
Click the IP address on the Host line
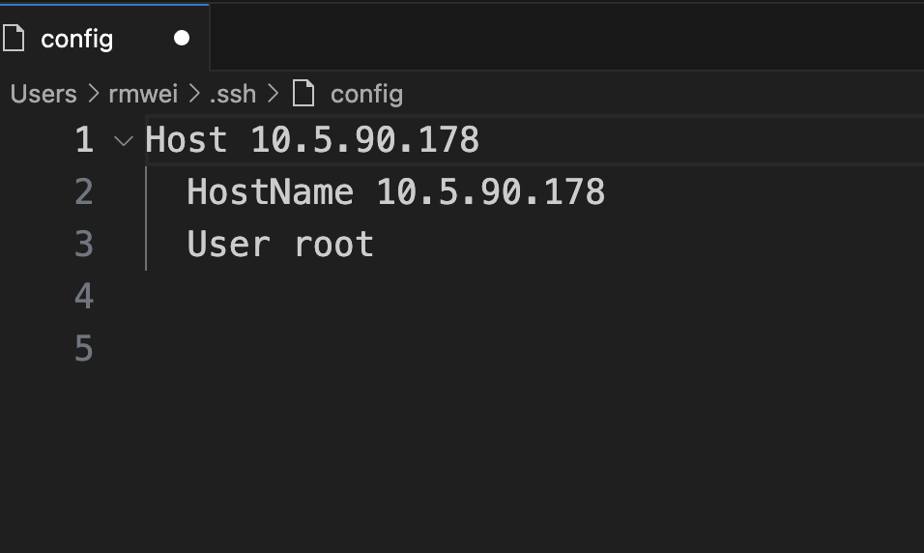click(364, 140)
